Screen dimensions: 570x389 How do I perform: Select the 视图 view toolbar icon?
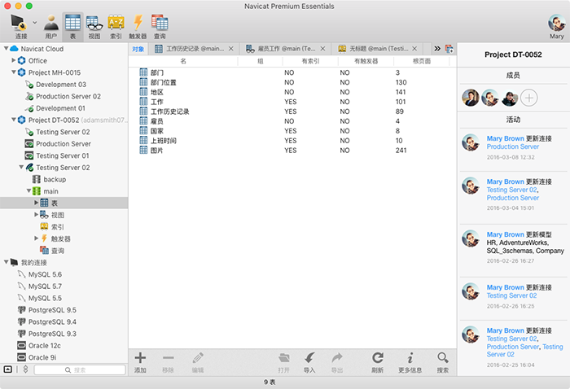(94, 26)
